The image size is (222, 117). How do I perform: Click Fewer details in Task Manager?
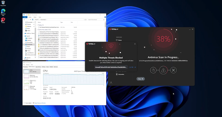pyautogui.click(x=27, y=103)
